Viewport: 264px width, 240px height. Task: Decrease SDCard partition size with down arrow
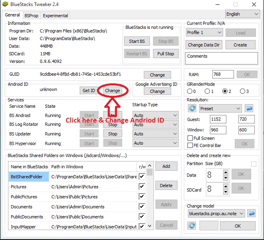226,192
